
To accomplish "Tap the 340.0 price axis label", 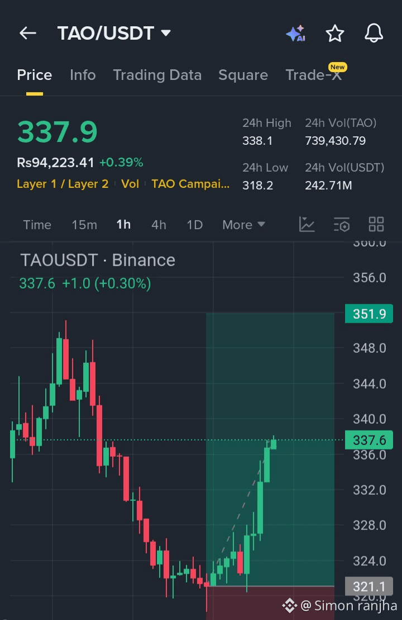I will click(369, 419).
